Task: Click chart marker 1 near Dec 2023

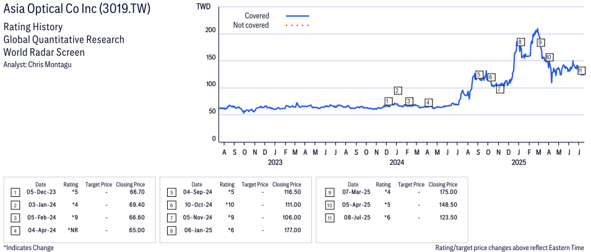Action: point(389,101)
